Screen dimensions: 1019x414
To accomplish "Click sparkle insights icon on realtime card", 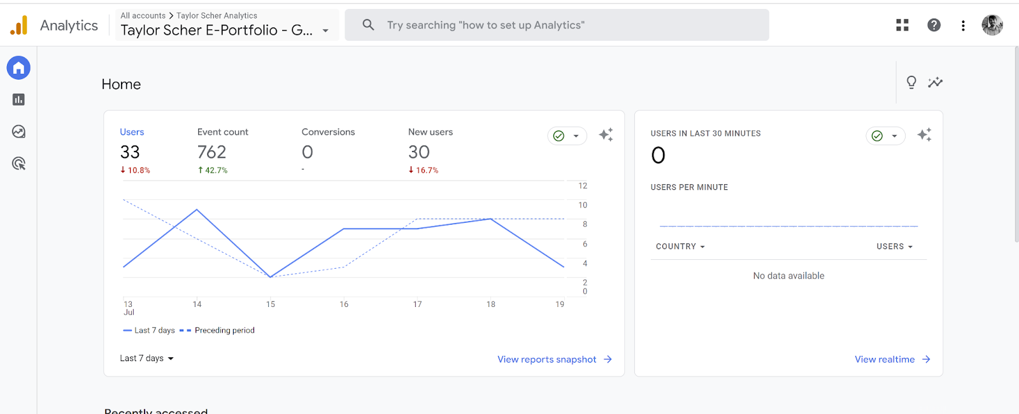I will click(924, 134).
